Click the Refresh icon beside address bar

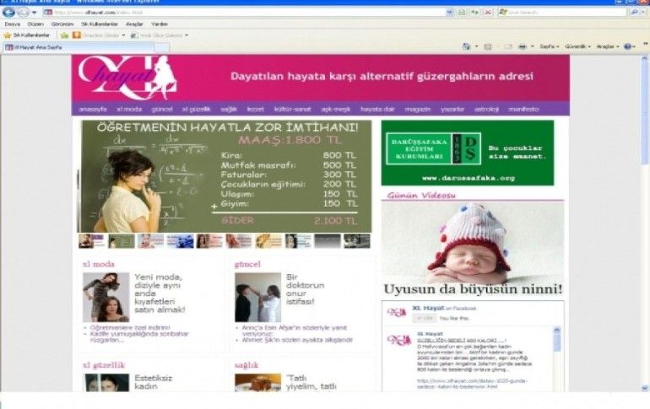click(x=475, y=13)
